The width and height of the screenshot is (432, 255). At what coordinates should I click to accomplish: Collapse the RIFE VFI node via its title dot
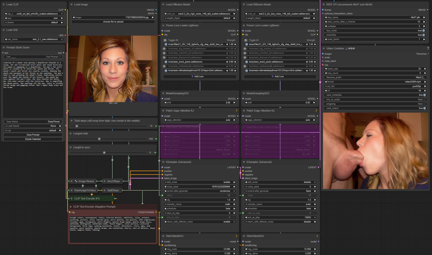(x=324, y=5)
